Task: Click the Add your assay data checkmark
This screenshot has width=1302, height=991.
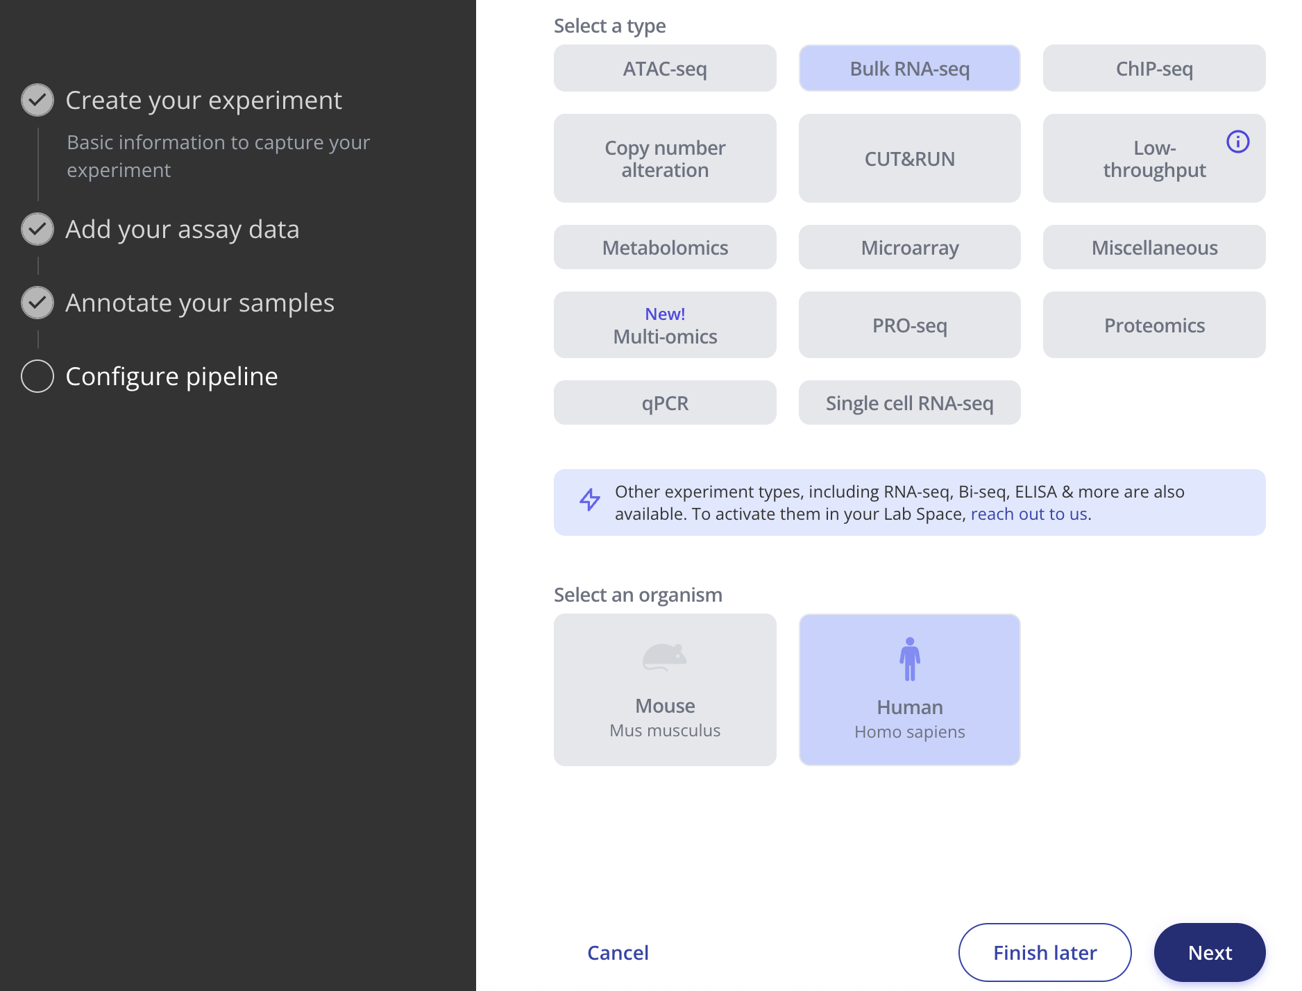Action: coord(37,229)
